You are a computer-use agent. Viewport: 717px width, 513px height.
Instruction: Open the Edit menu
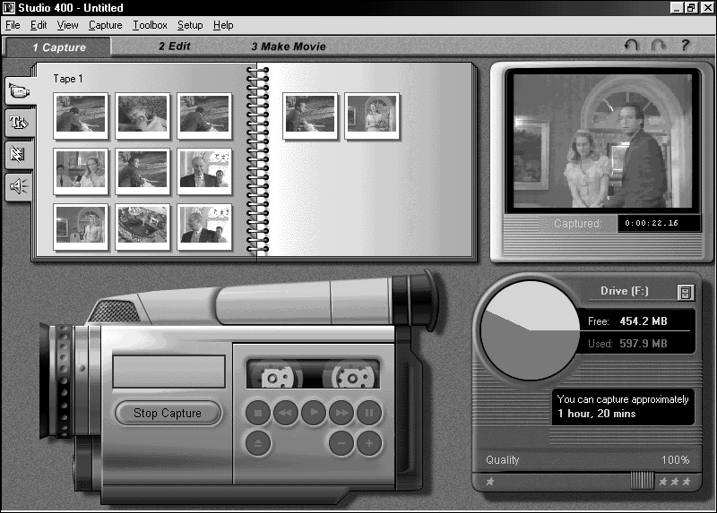click(39, 25)
